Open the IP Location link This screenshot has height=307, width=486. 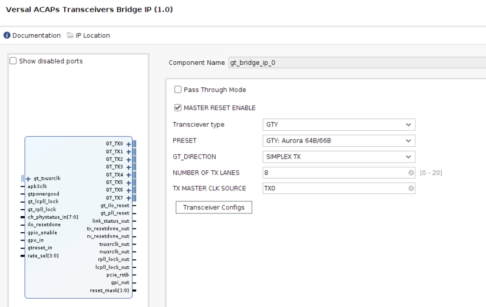92,35
